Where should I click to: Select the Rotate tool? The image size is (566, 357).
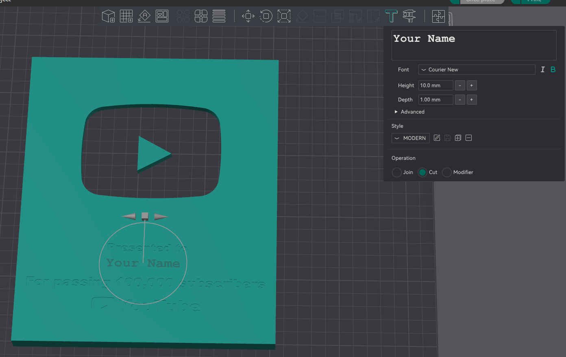tap(266, 16)
